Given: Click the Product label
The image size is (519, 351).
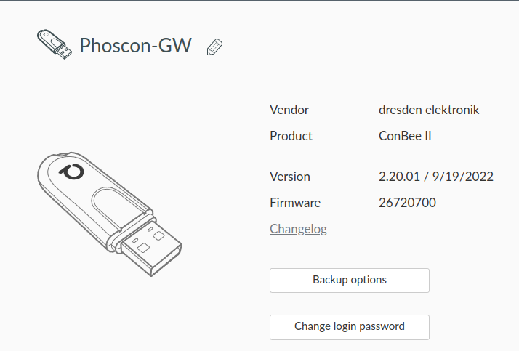Looking at the screenshot, I should [291, 136].
